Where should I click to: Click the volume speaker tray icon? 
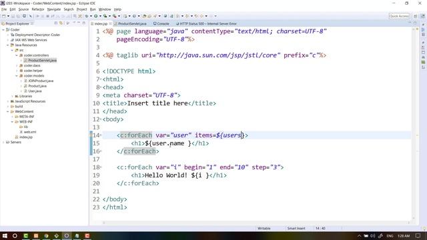point(373,235)
